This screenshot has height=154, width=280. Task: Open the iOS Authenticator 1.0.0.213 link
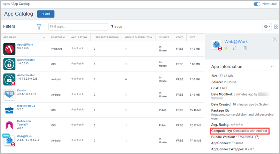tap(26, 60)
